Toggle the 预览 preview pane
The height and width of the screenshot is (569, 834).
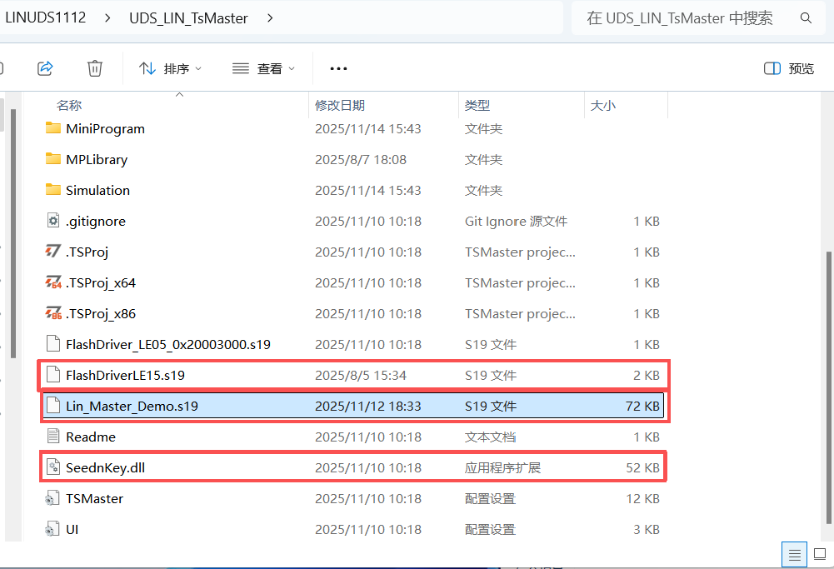(x=787, y=68)
